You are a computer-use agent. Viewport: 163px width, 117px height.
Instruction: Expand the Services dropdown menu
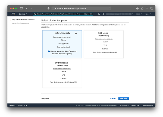[23, 14]
